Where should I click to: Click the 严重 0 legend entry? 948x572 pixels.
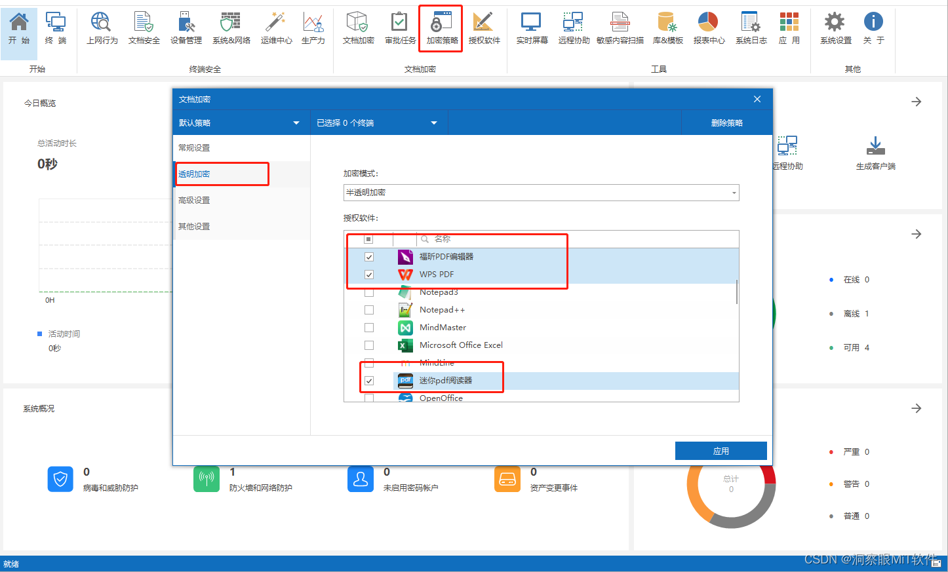pos(850,452)
